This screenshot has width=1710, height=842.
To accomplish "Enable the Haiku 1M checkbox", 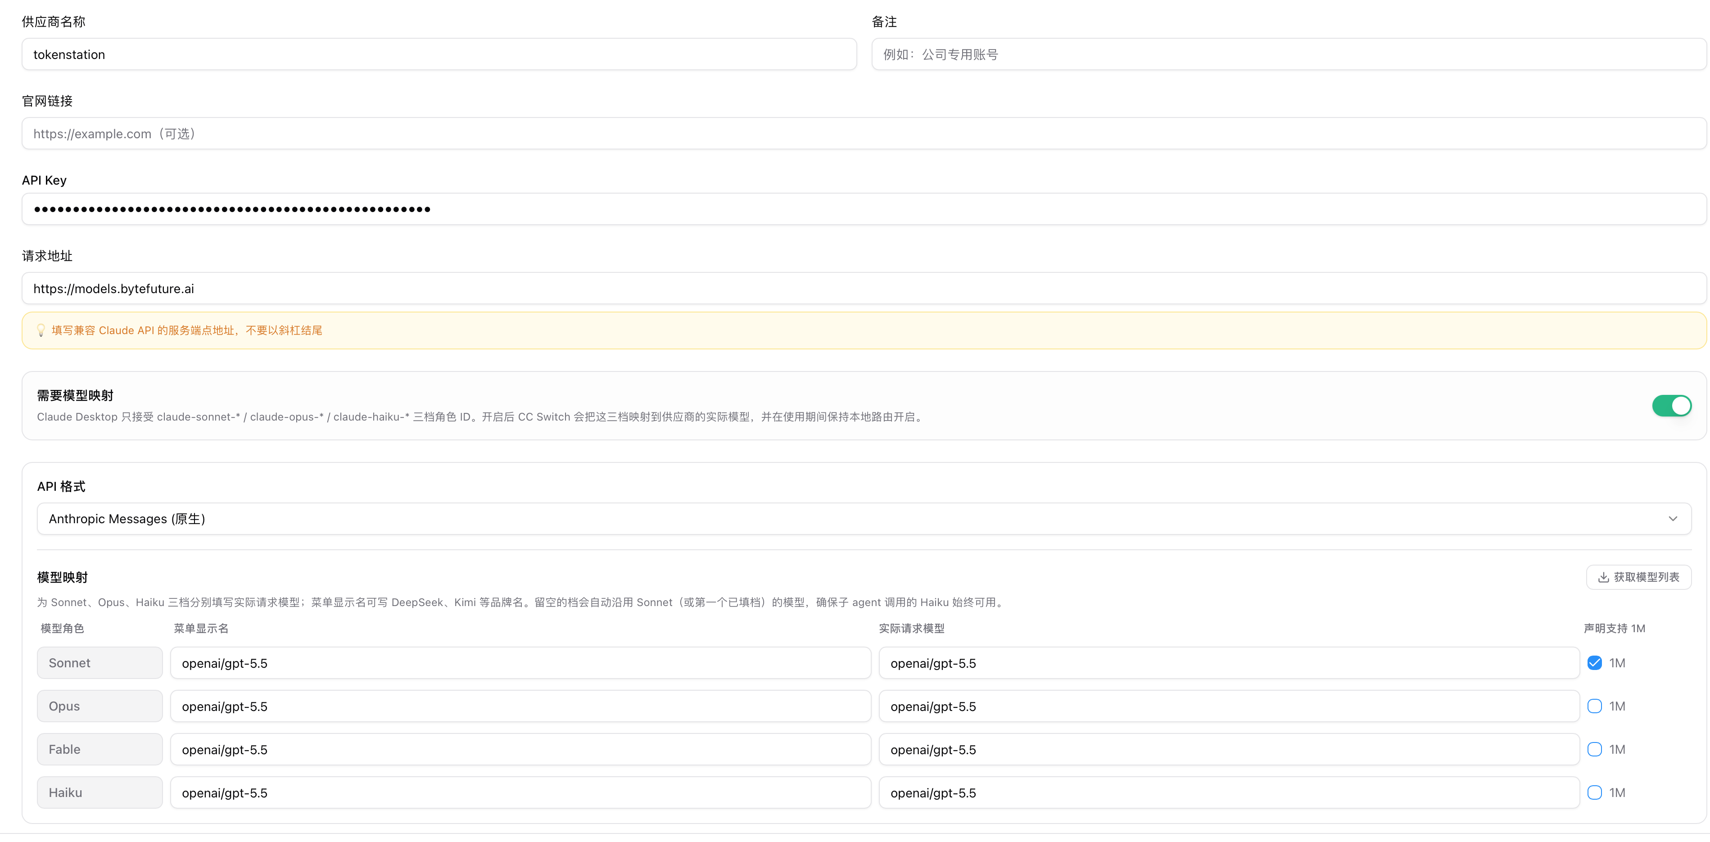I will pyautogui.click(x=1594, y=792).
